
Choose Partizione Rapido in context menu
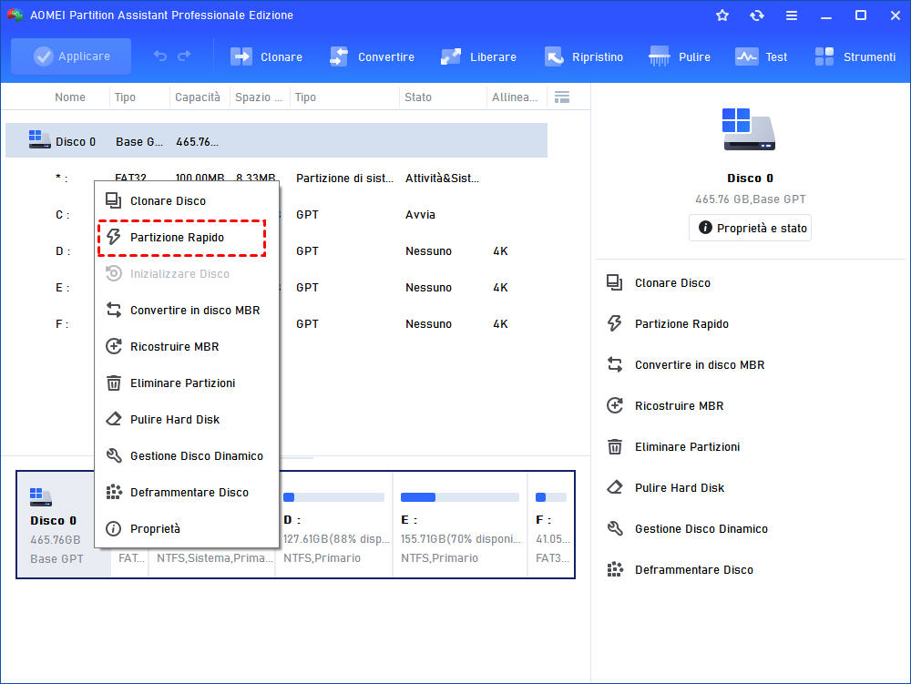[187, 238]
